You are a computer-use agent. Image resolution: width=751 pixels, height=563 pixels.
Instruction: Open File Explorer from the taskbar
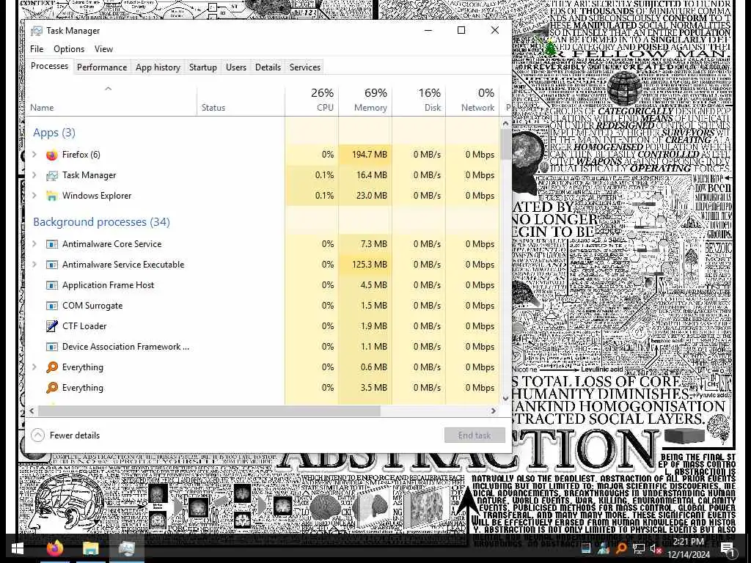tap(90, 548)
